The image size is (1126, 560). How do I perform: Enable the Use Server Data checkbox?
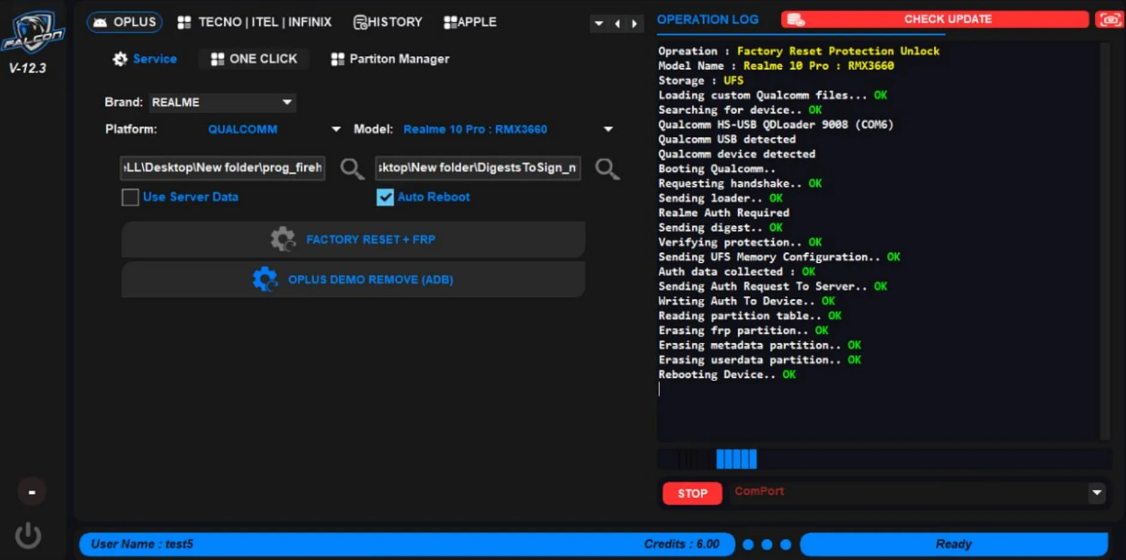[x=130, y=197]
